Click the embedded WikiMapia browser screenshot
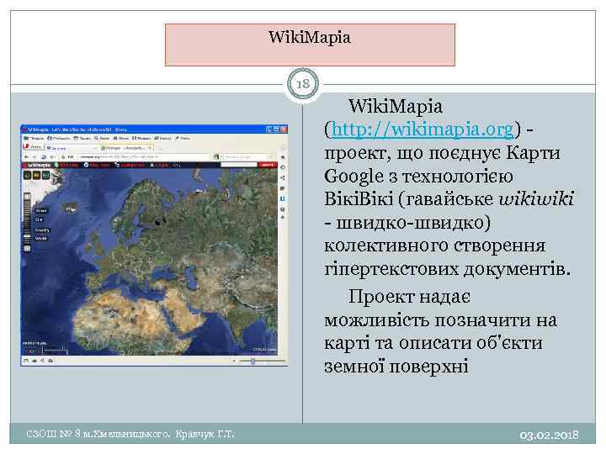Screen dimensions: 606x454 coord(154,245)
